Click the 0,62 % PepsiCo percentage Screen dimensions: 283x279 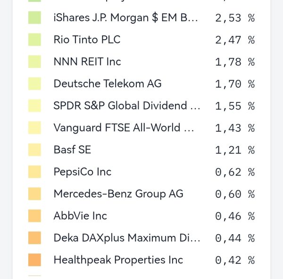point(234,172)
